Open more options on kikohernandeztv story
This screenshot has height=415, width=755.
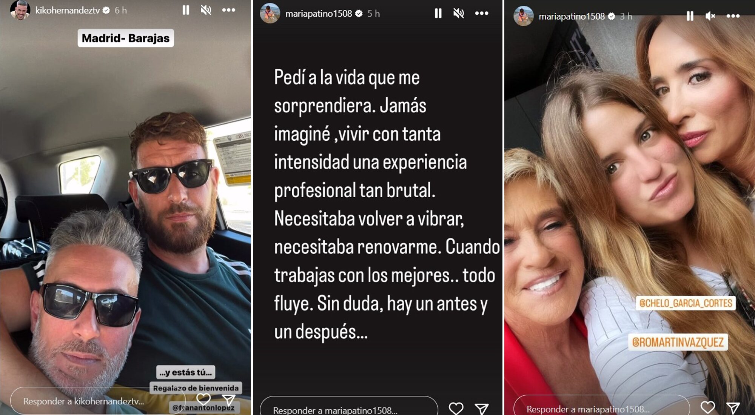pyautogui.click(x=229, y=10)
